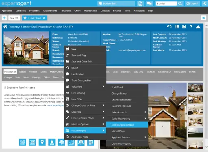Click the globe icon button at bottom
Screen dimensions: 208x152
61,142
